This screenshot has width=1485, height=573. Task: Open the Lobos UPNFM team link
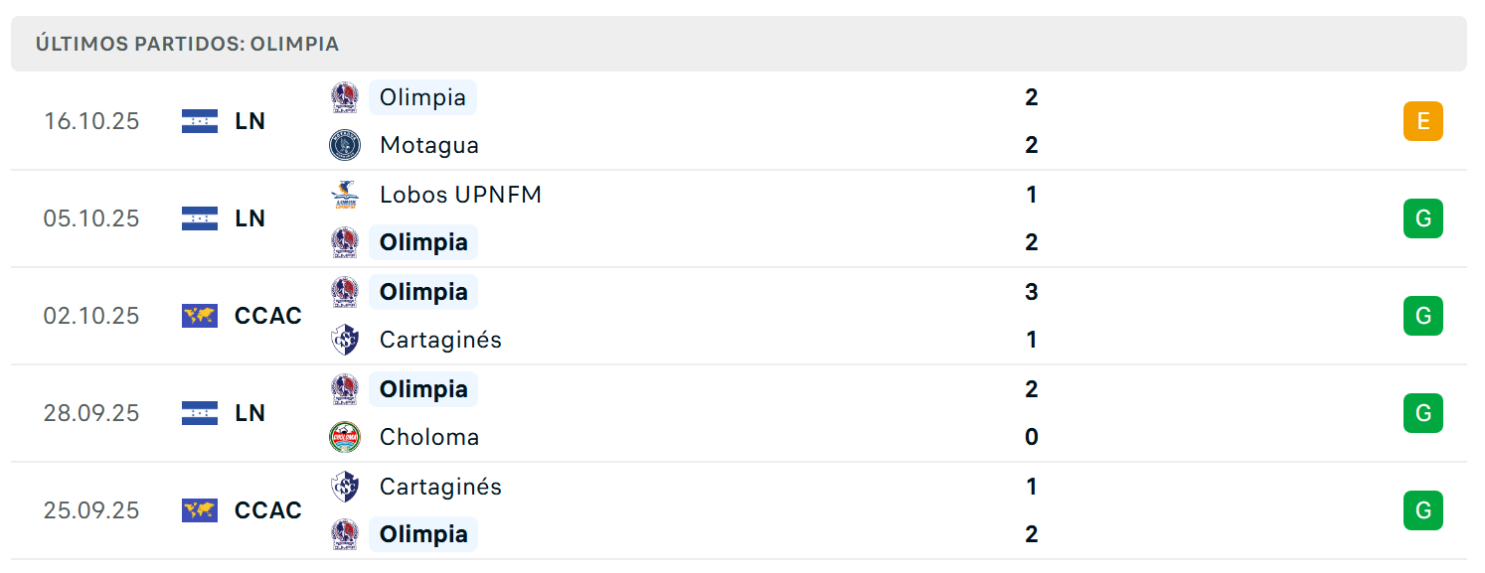click(461, 195)
